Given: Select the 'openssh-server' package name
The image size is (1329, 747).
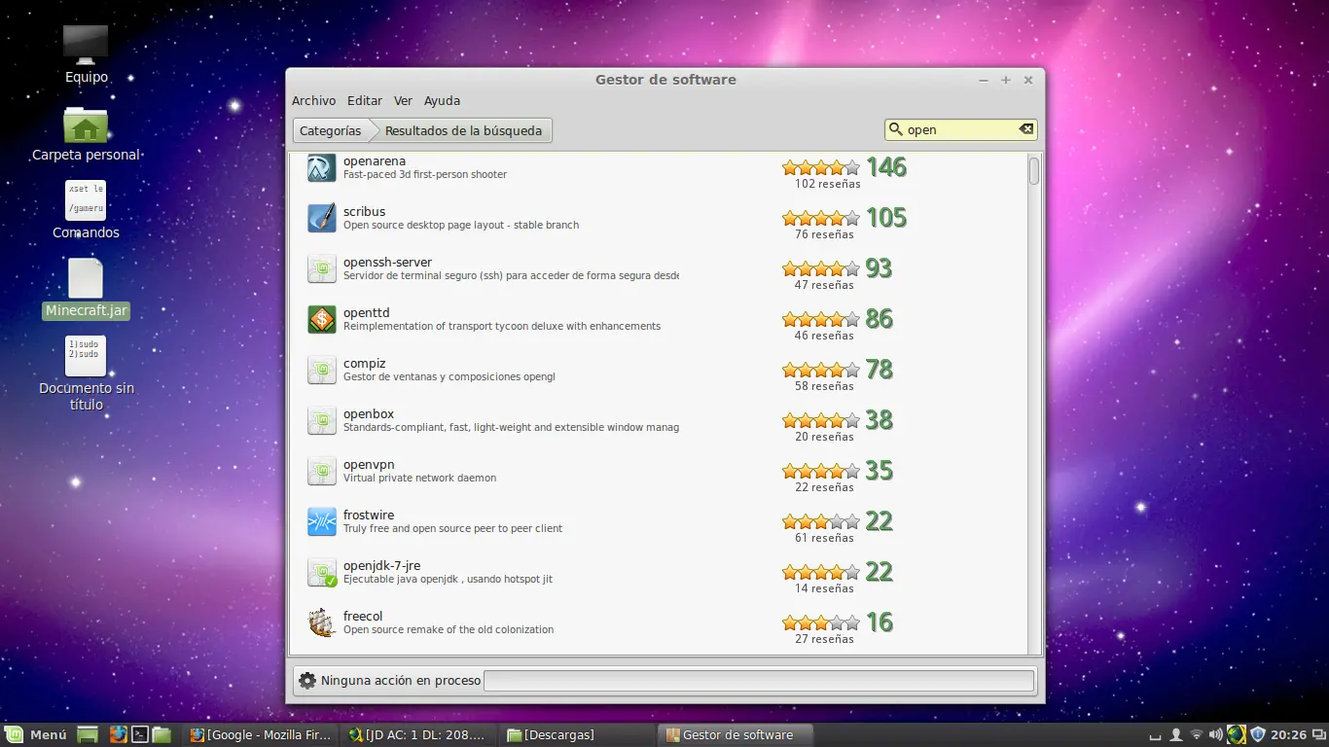Looking at the screenshot, I should (x=387, y=263).
